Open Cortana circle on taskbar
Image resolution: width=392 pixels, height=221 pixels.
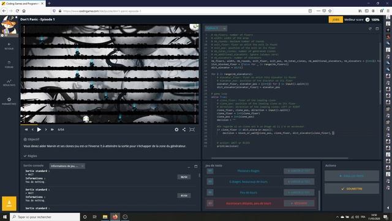click(x=85, y=217)
